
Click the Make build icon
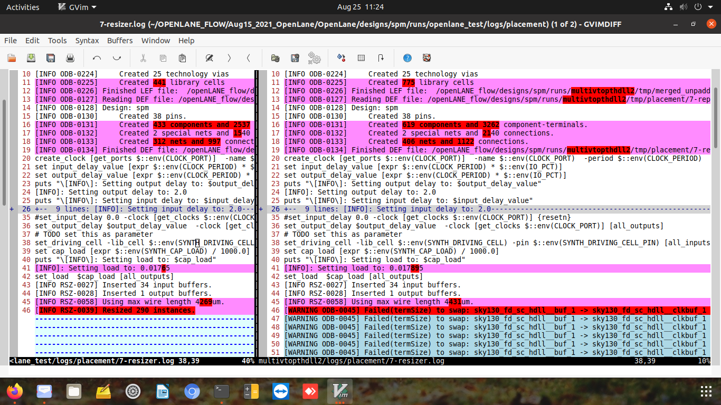tap(341, 58)
